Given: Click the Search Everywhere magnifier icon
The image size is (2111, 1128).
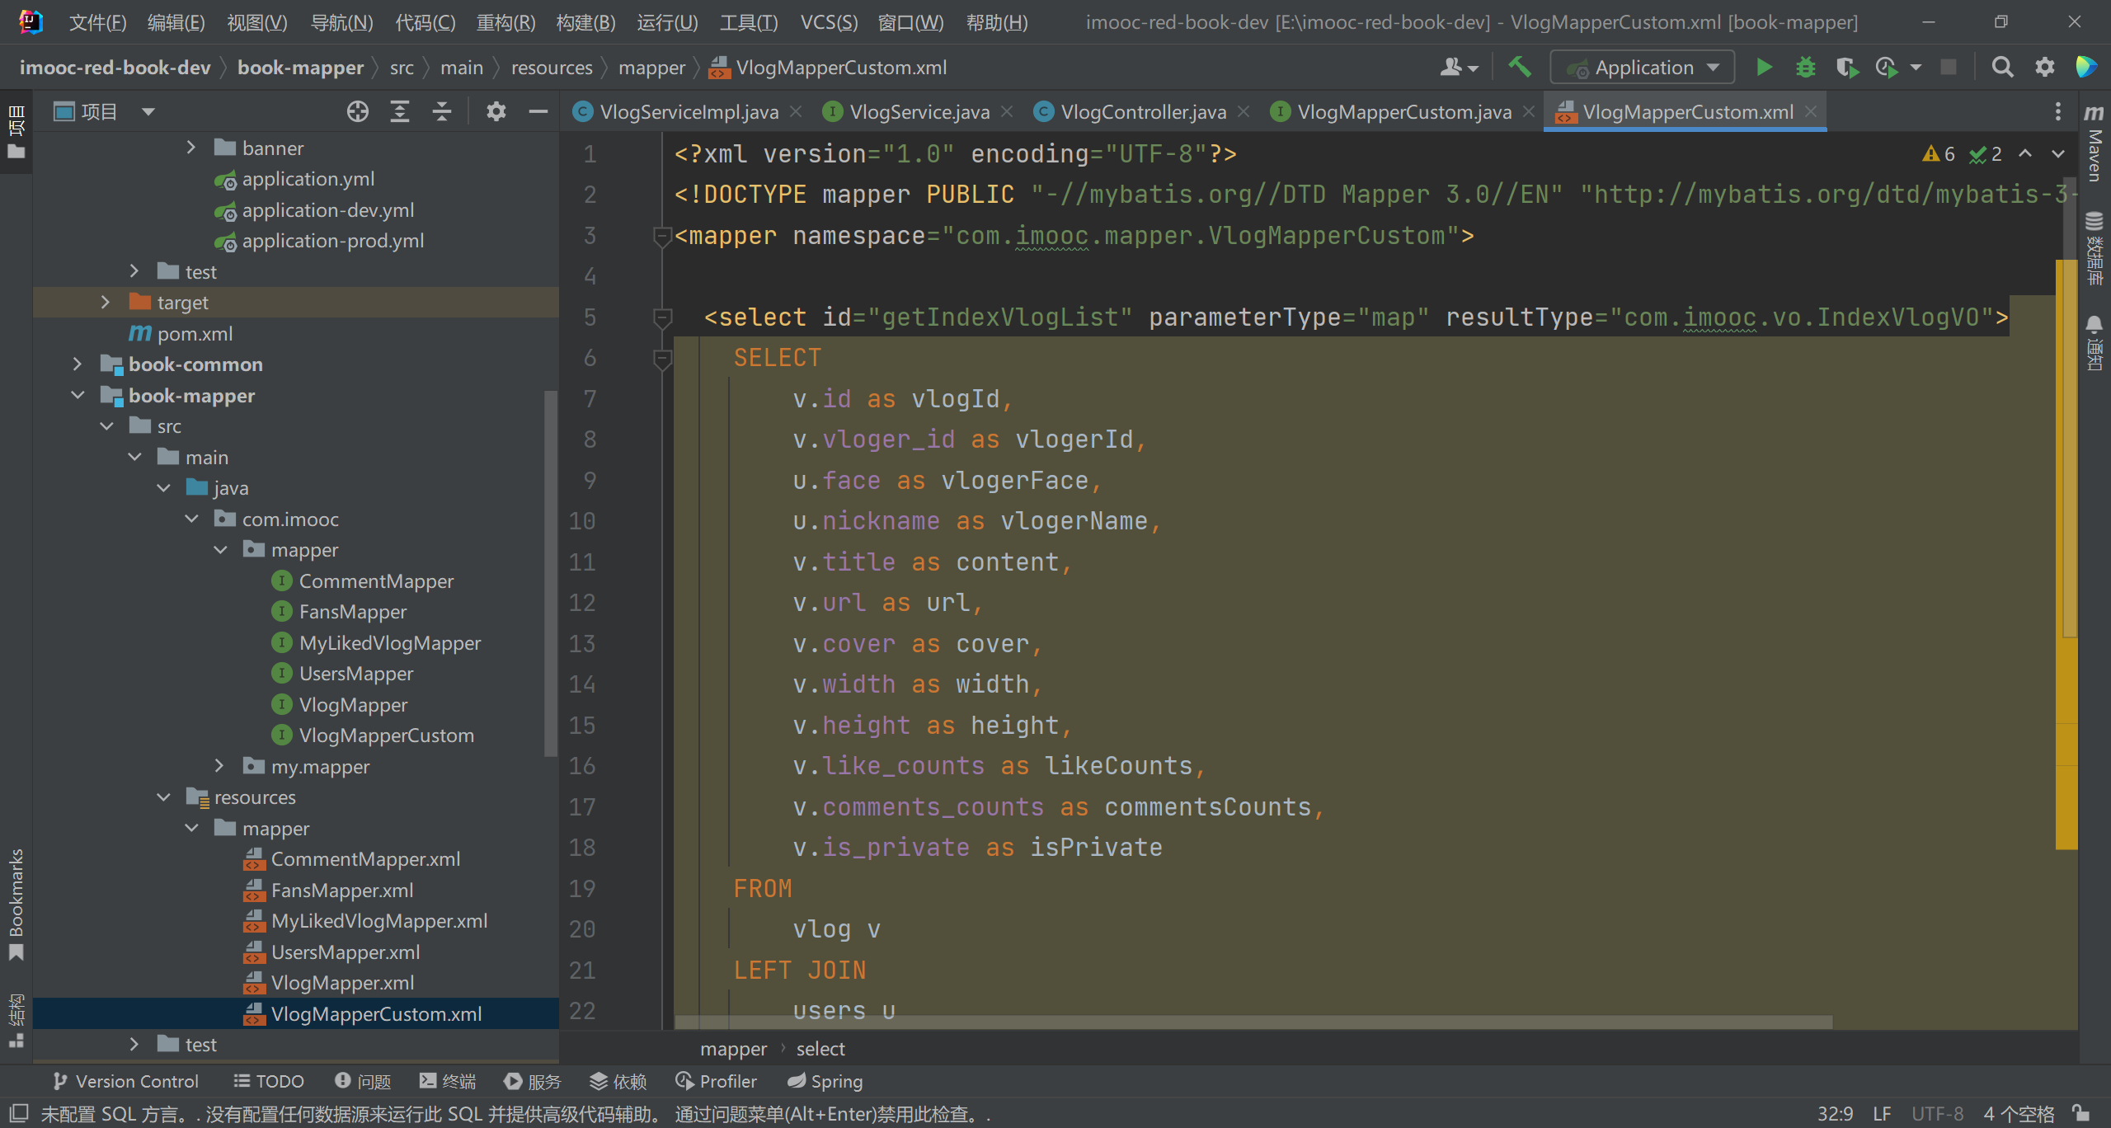Looking at the screenshot, I should (x=2002, y=68).
